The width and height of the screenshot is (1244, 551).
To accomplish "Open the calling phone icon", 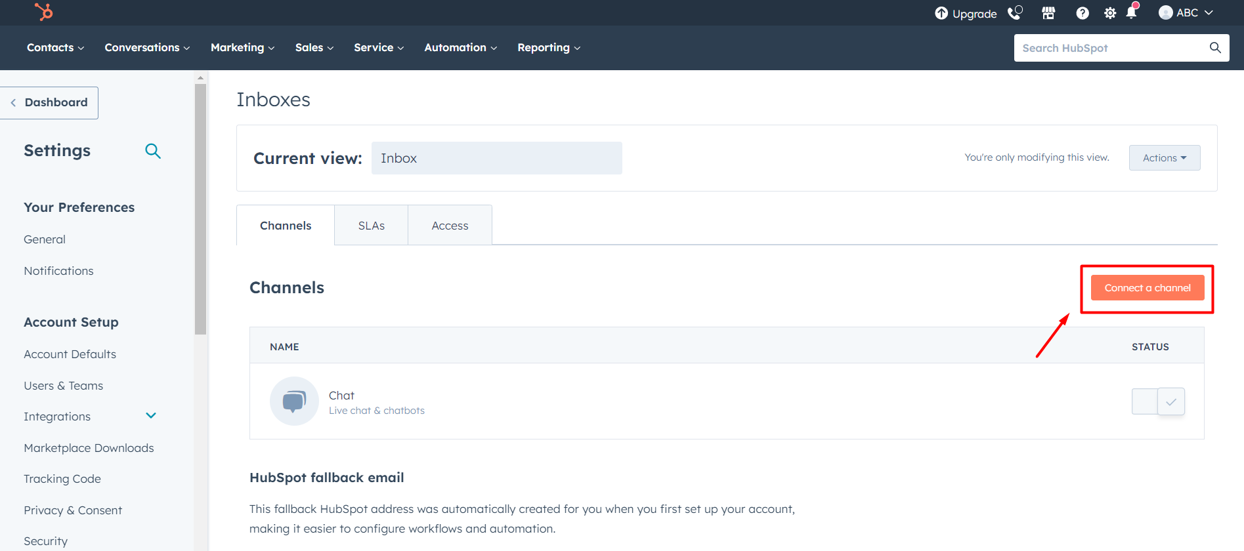I will coord(1015,13).
